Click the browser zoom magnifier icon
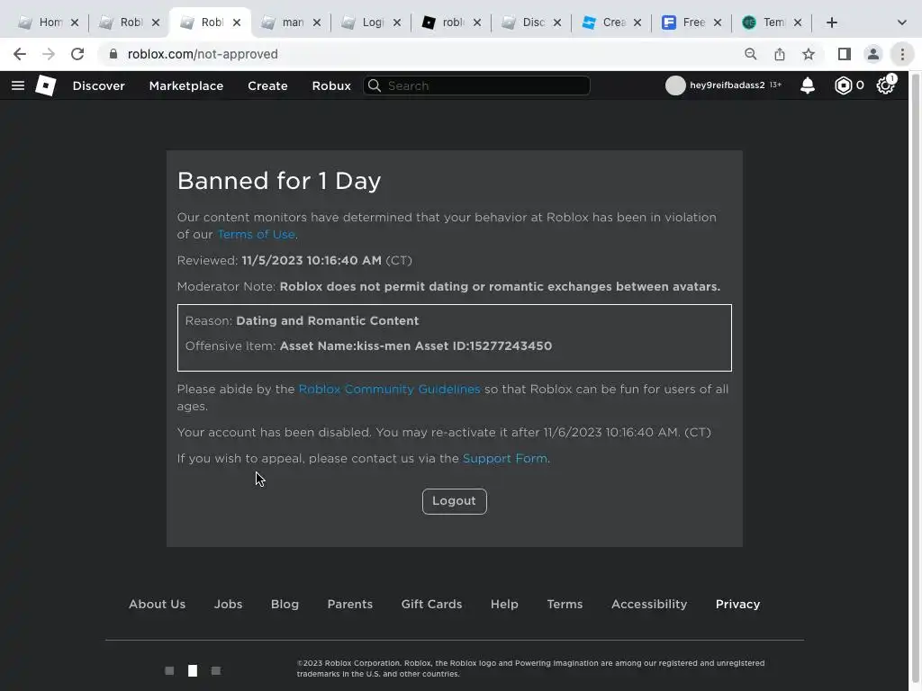Viewport: 922px width, 691px height. 750,54
